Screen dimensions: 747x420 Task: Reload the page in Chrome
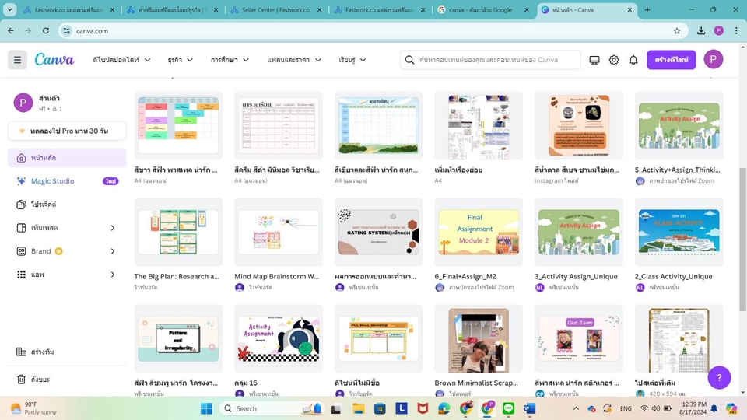pos(46,31)
